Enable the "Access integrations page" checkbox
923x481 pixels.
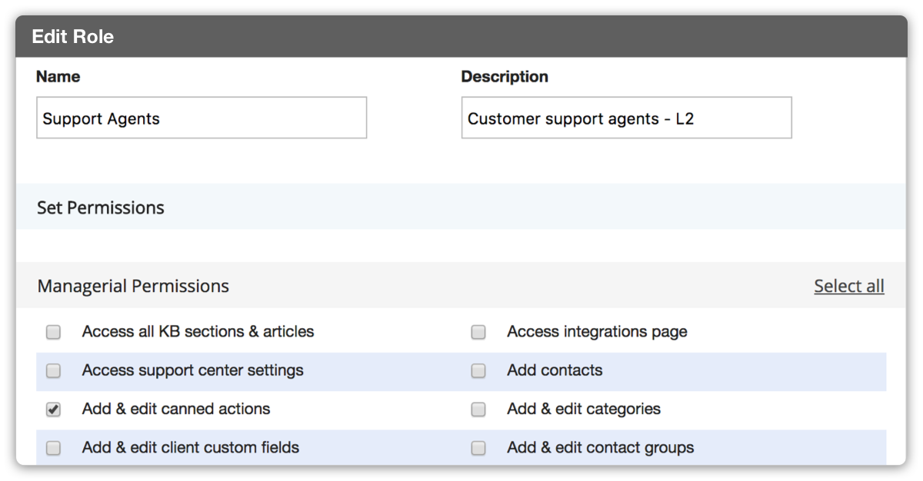[478, 332]
